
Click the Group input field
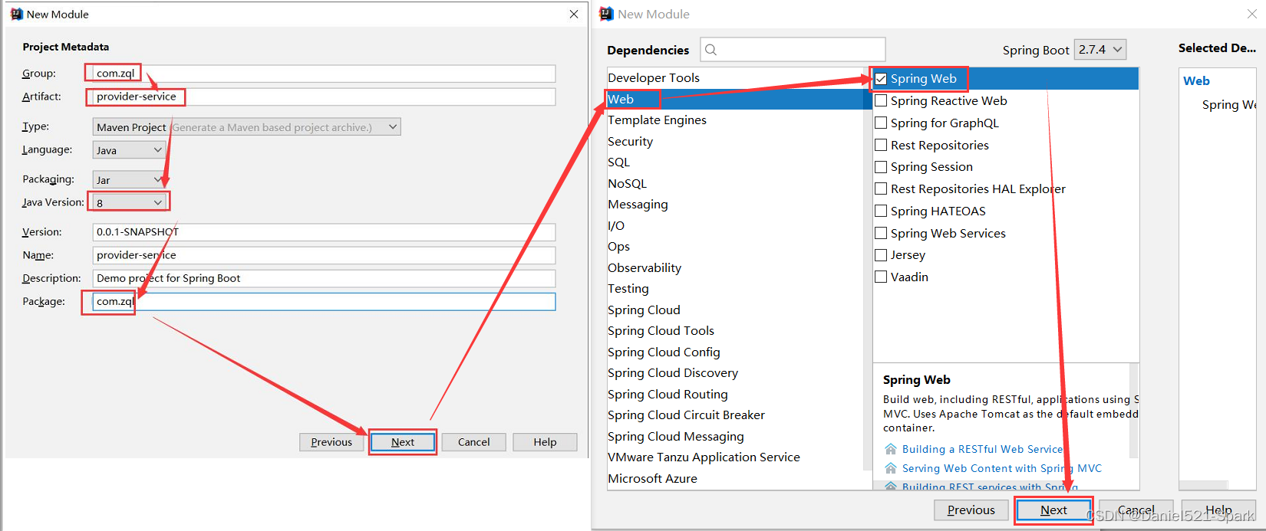(x=324, y=74)
